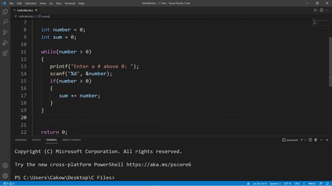
Task: Open the feedback icon in status bar
Action: point(321,183)
